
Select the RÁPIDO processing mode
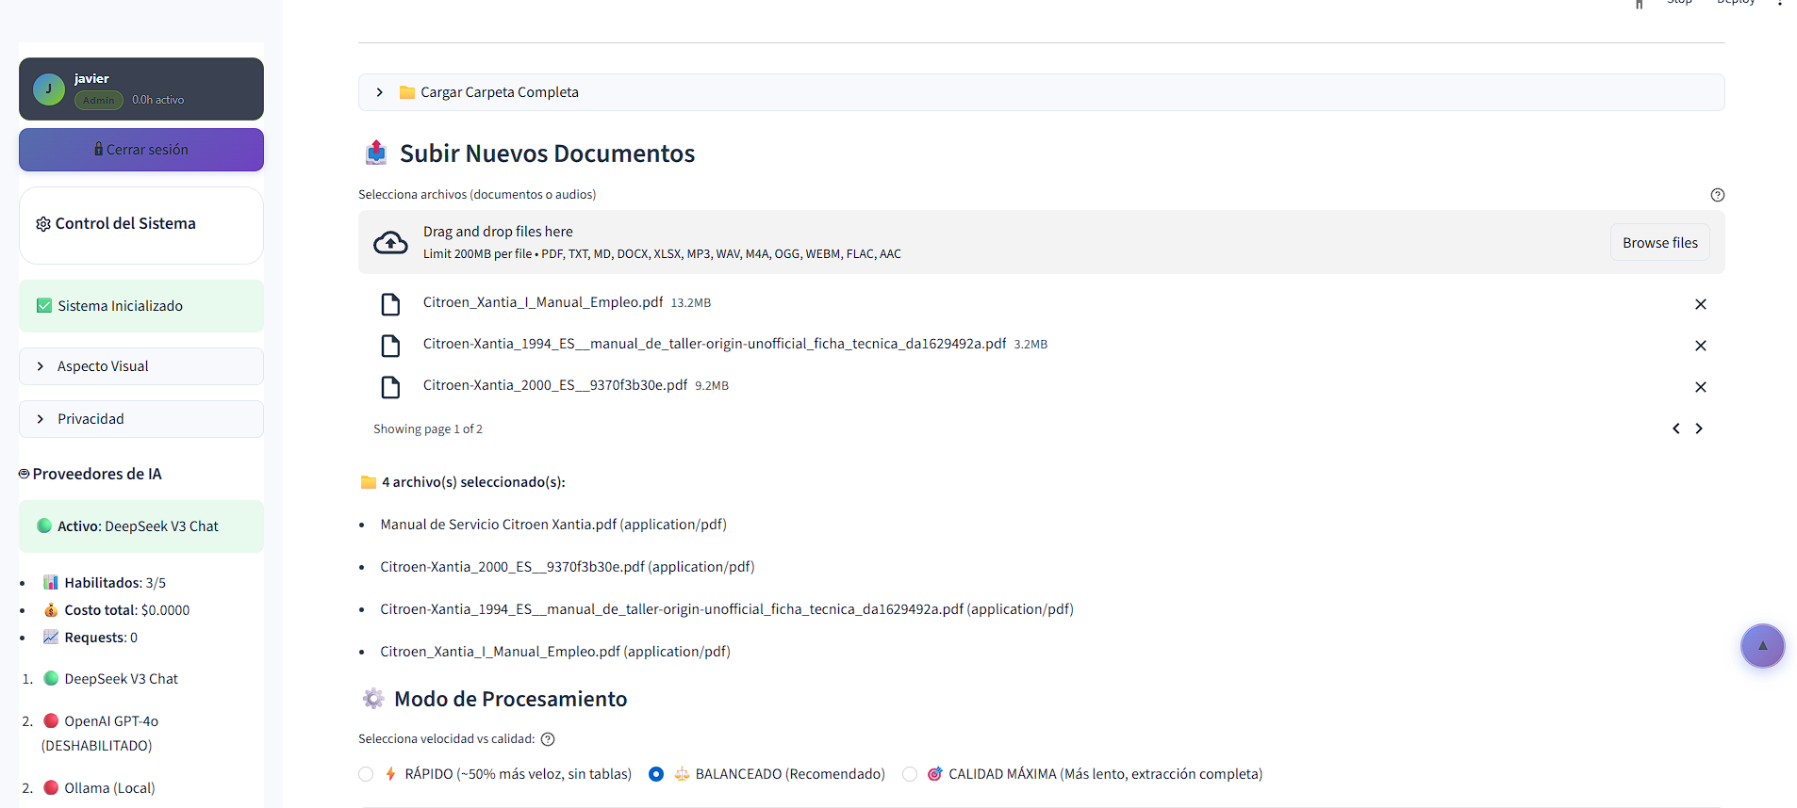coord(366,774)
